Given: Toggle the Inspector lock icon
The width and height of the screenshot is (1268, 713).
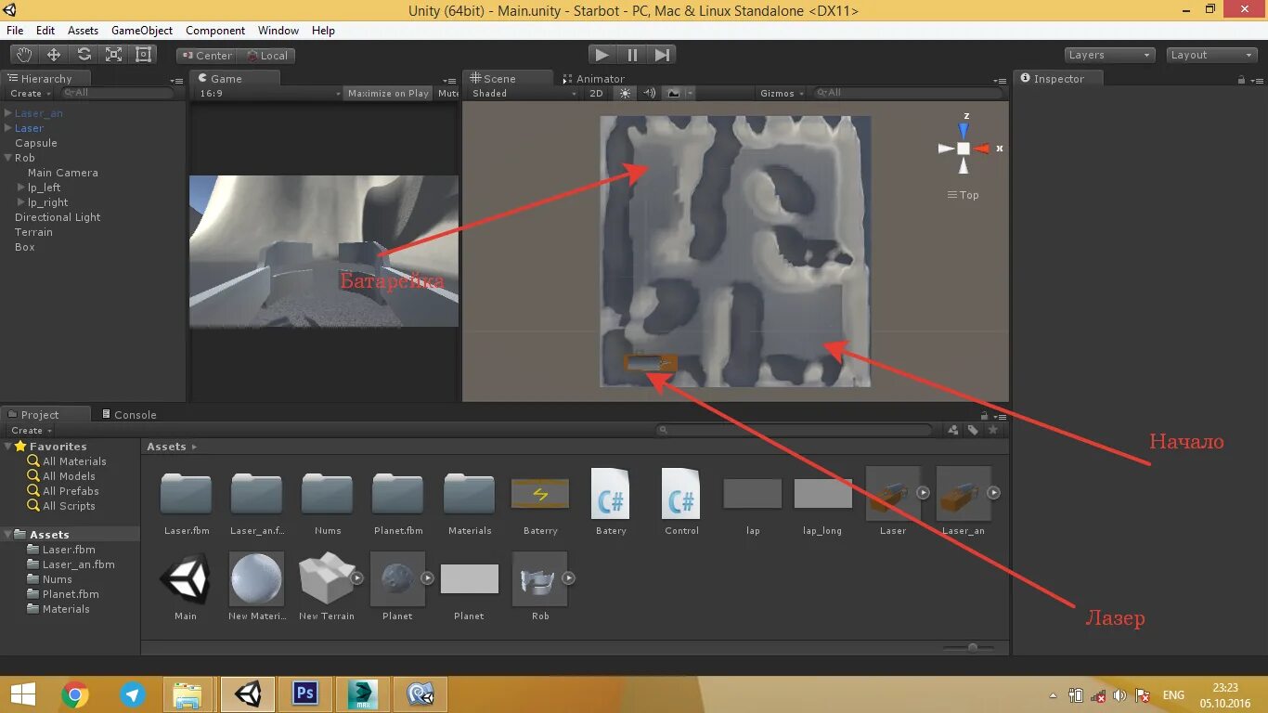Looking at the screenshot, I should click(1241, 79).
